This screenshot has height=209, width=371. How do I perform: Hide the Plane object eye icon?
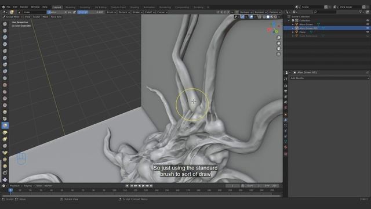368,32
